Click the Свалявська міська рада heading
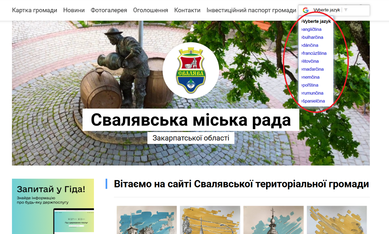This screenshot has width=389, height=234. click(191, 120)
